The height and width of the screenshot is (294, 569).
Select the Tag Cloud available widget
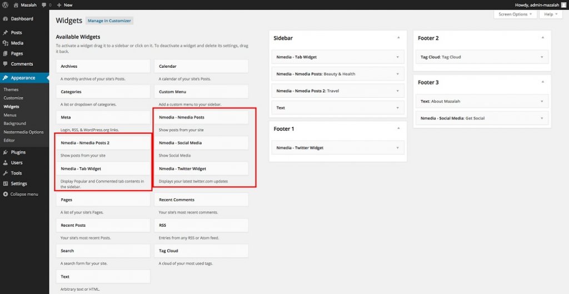coord(201,251)
